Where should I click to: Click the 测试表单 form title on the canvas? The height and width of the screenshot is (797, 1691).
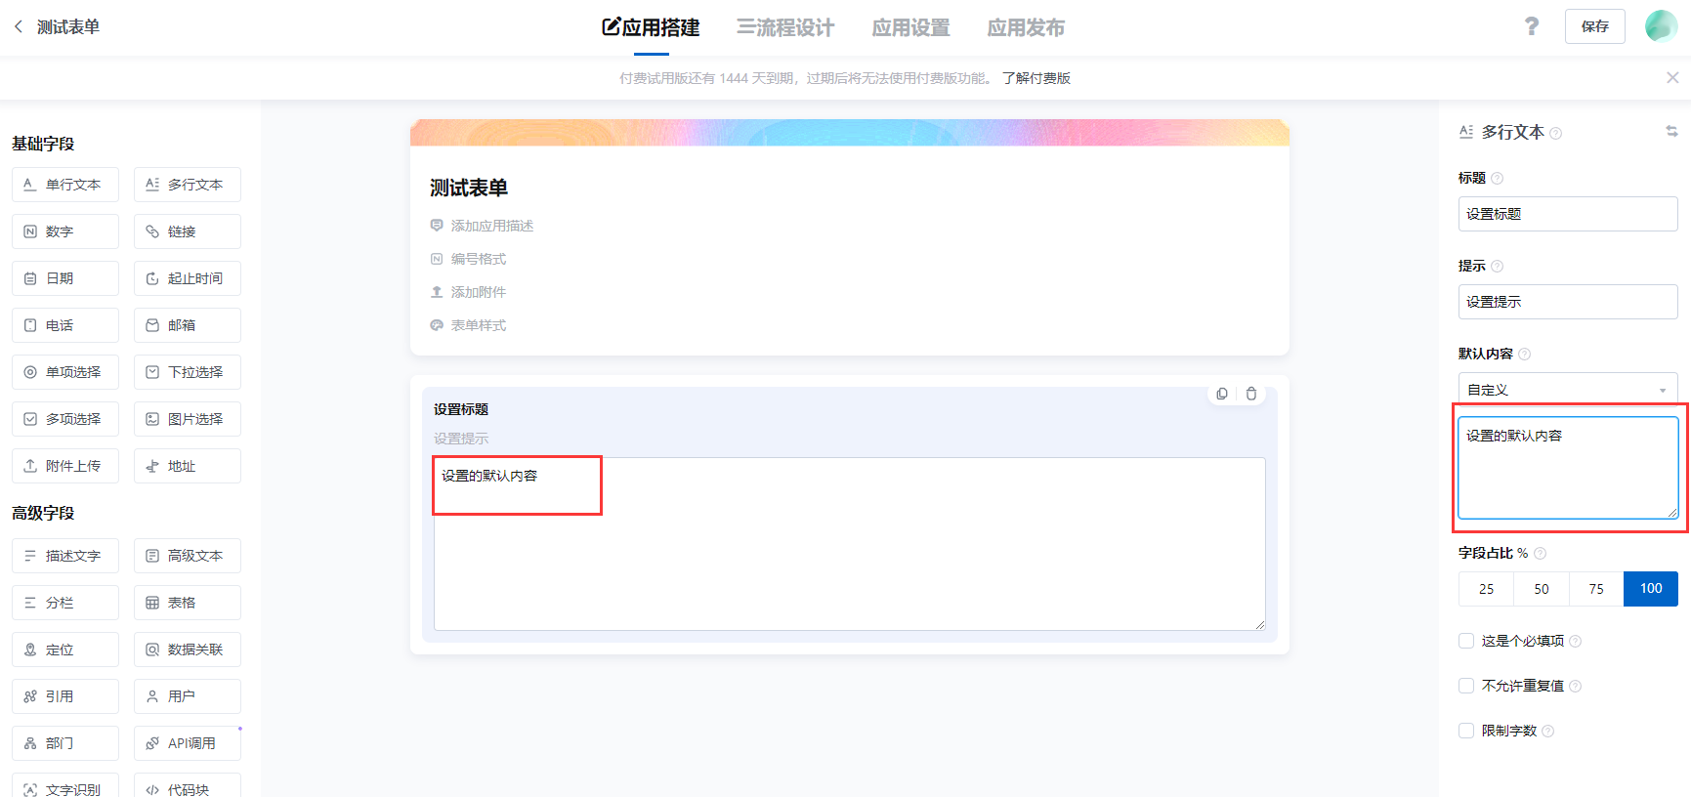click(469, 188)
